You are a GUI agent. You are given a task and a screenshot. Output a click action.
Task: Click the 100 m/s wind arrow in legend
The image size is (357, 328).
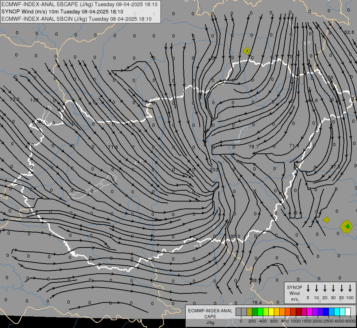(x=350, y=288)
